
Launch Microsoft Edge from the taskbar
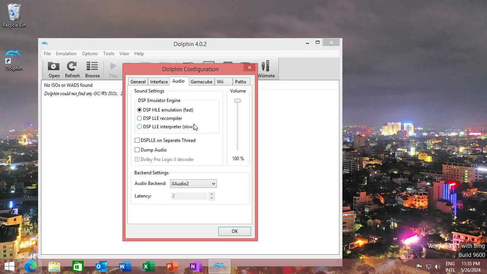pyautogui.click(x=31, y=266)
